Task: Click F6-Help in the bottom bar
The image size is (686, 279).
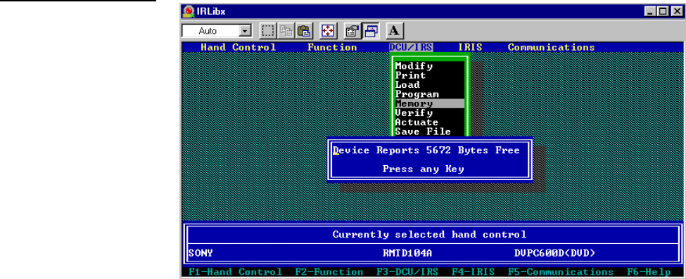Action: [649, 272]
